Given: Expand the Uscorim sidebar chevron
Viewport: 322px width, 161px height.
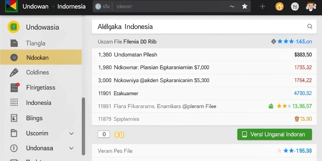Looking at the screenshot, I should (71, 133).
